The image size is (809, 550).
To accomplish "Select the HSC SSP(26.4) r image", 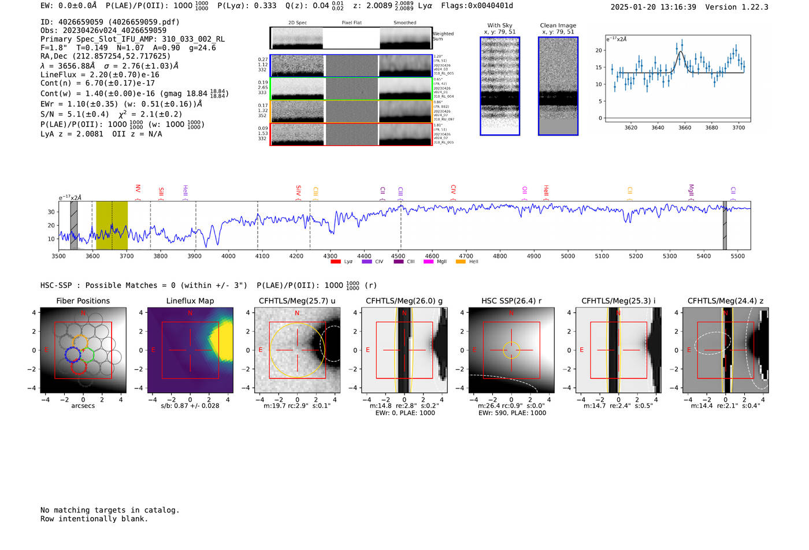I will click(x=511, y=350).
